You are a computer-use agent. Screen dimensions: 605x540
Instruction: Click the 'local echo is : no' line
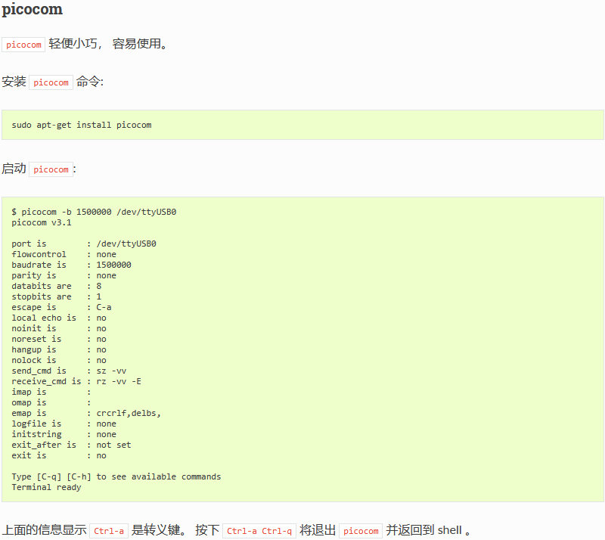(x=59, y=318)
